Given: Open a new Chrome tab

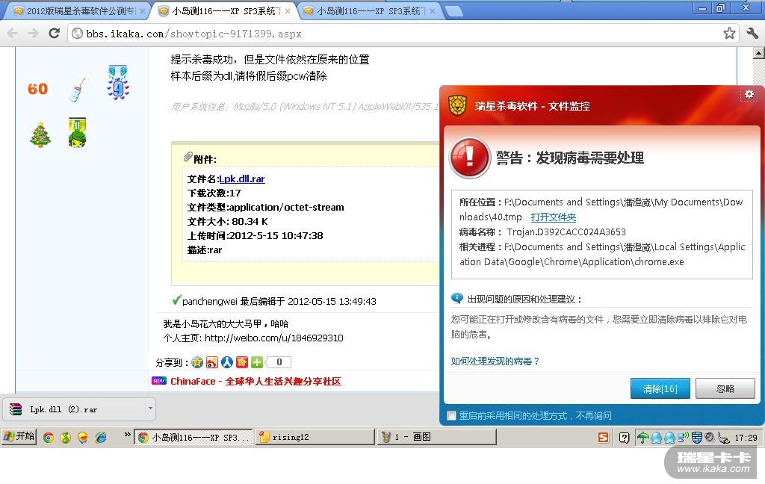Looking at the screenshot, I should (453, 11).
